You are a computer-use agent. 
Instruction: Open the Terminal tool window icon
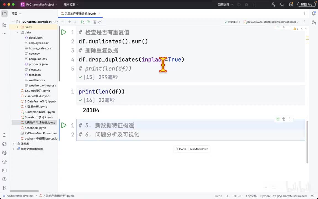4,171
